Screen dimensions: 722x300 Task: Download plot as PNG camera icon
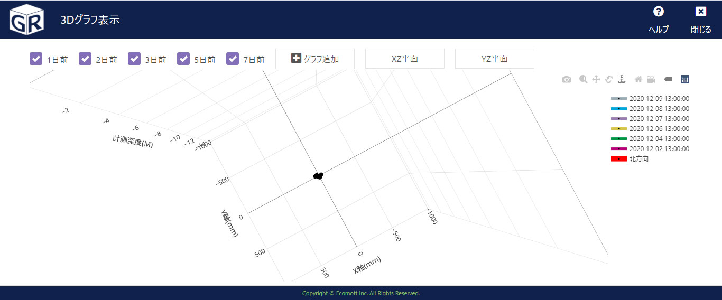pyautogui.click(x=567, y=79)
